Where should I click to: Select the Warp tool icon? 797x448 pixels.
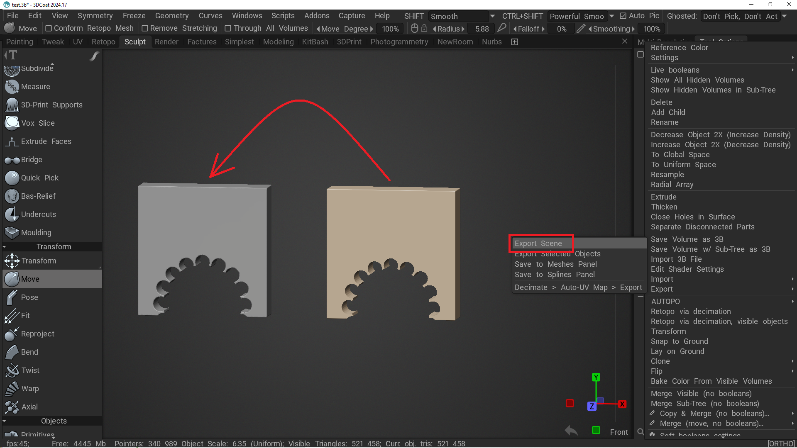click(x=12, y=389)
